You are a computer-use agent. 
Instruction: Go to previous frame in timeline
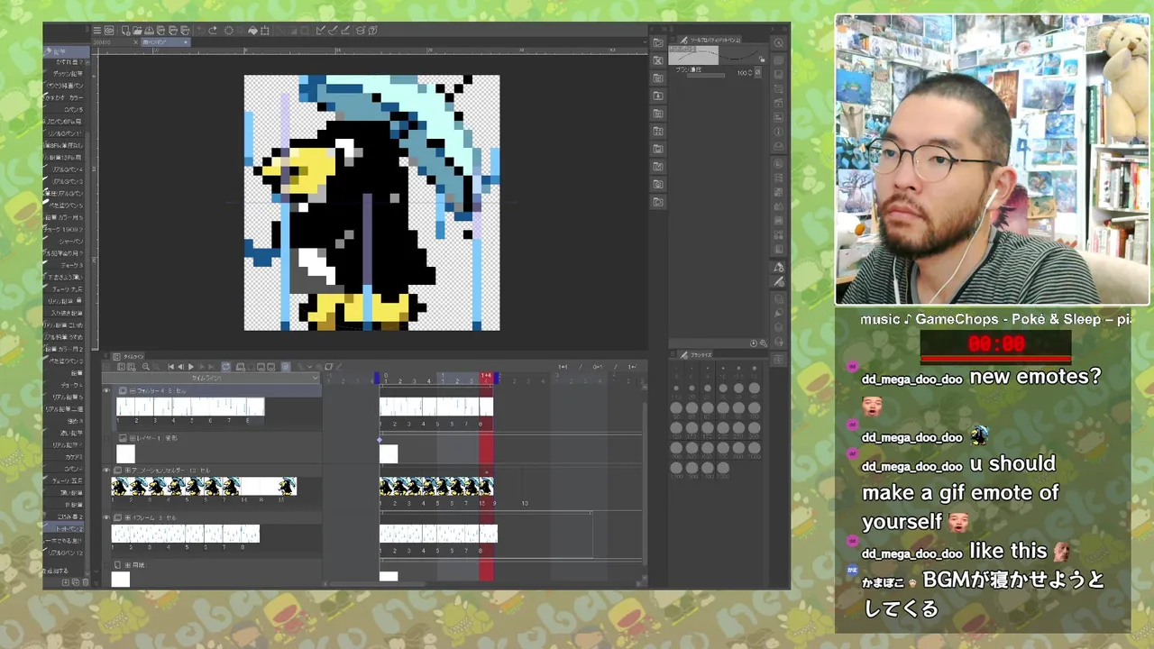tap(181, 367)
